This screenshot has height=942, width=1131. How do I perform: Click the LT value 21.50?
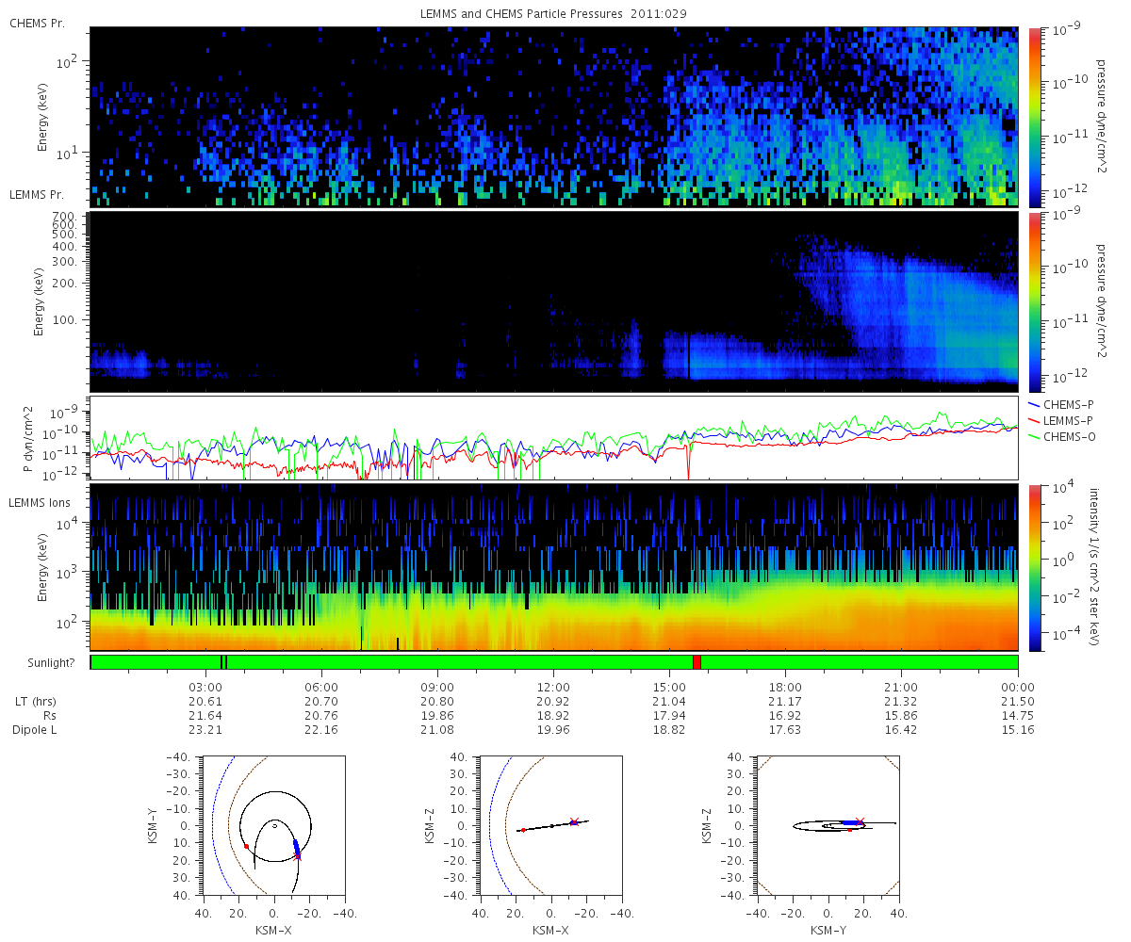1018,703
